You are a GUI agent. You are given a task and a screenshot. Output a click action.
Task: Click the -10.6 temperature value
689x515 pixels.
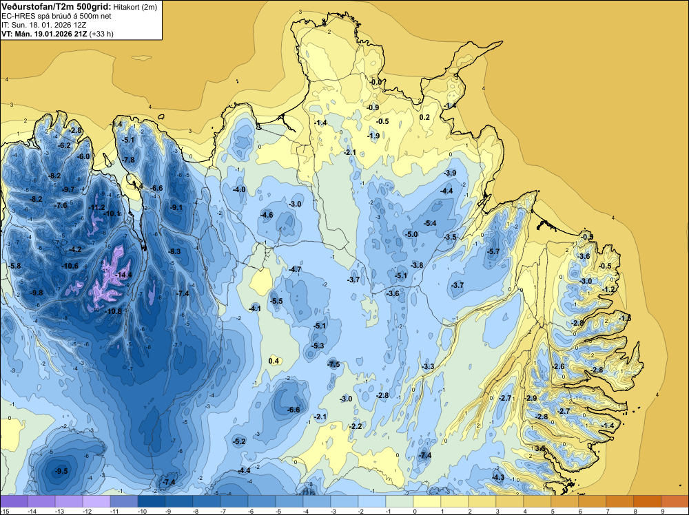[70, 266]
